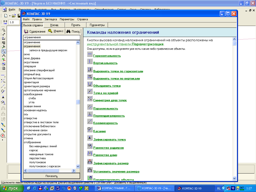
Task: Click the Вертикальность constraint icon
Action: [x=90, y=61]
